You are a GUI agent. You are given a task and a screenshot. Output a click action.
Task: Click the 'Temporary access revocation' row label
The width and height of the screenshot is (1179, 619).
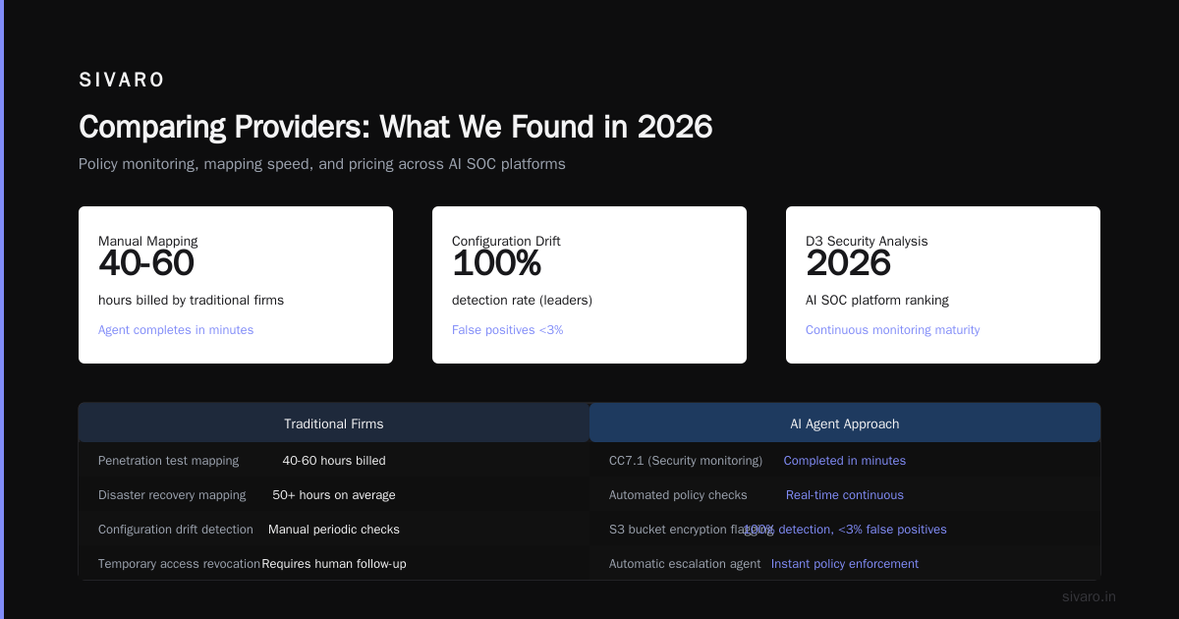pyautogui.click(x=179, y=564)
